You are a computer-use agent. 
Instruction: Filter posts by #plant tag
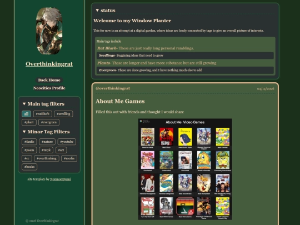click(x=29, y=122)
